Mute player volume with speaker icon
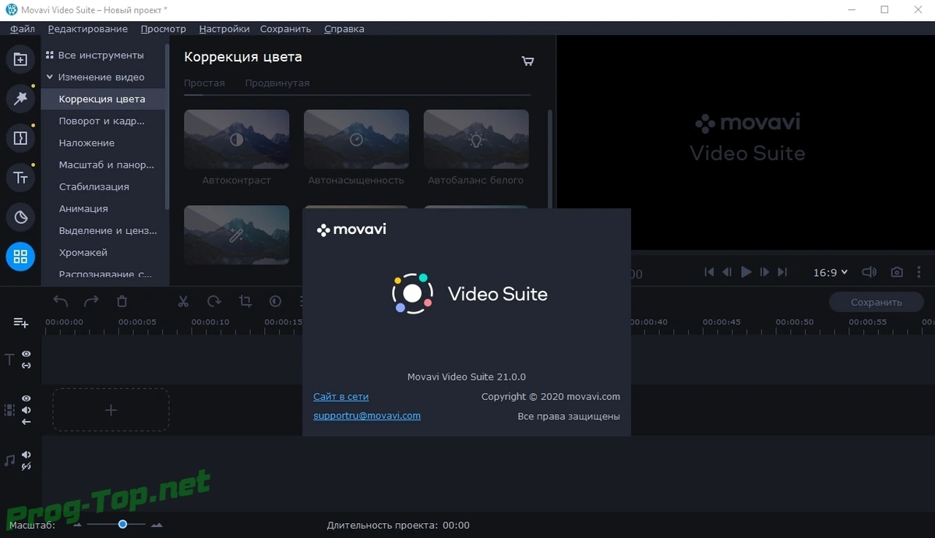 (869, 272)
